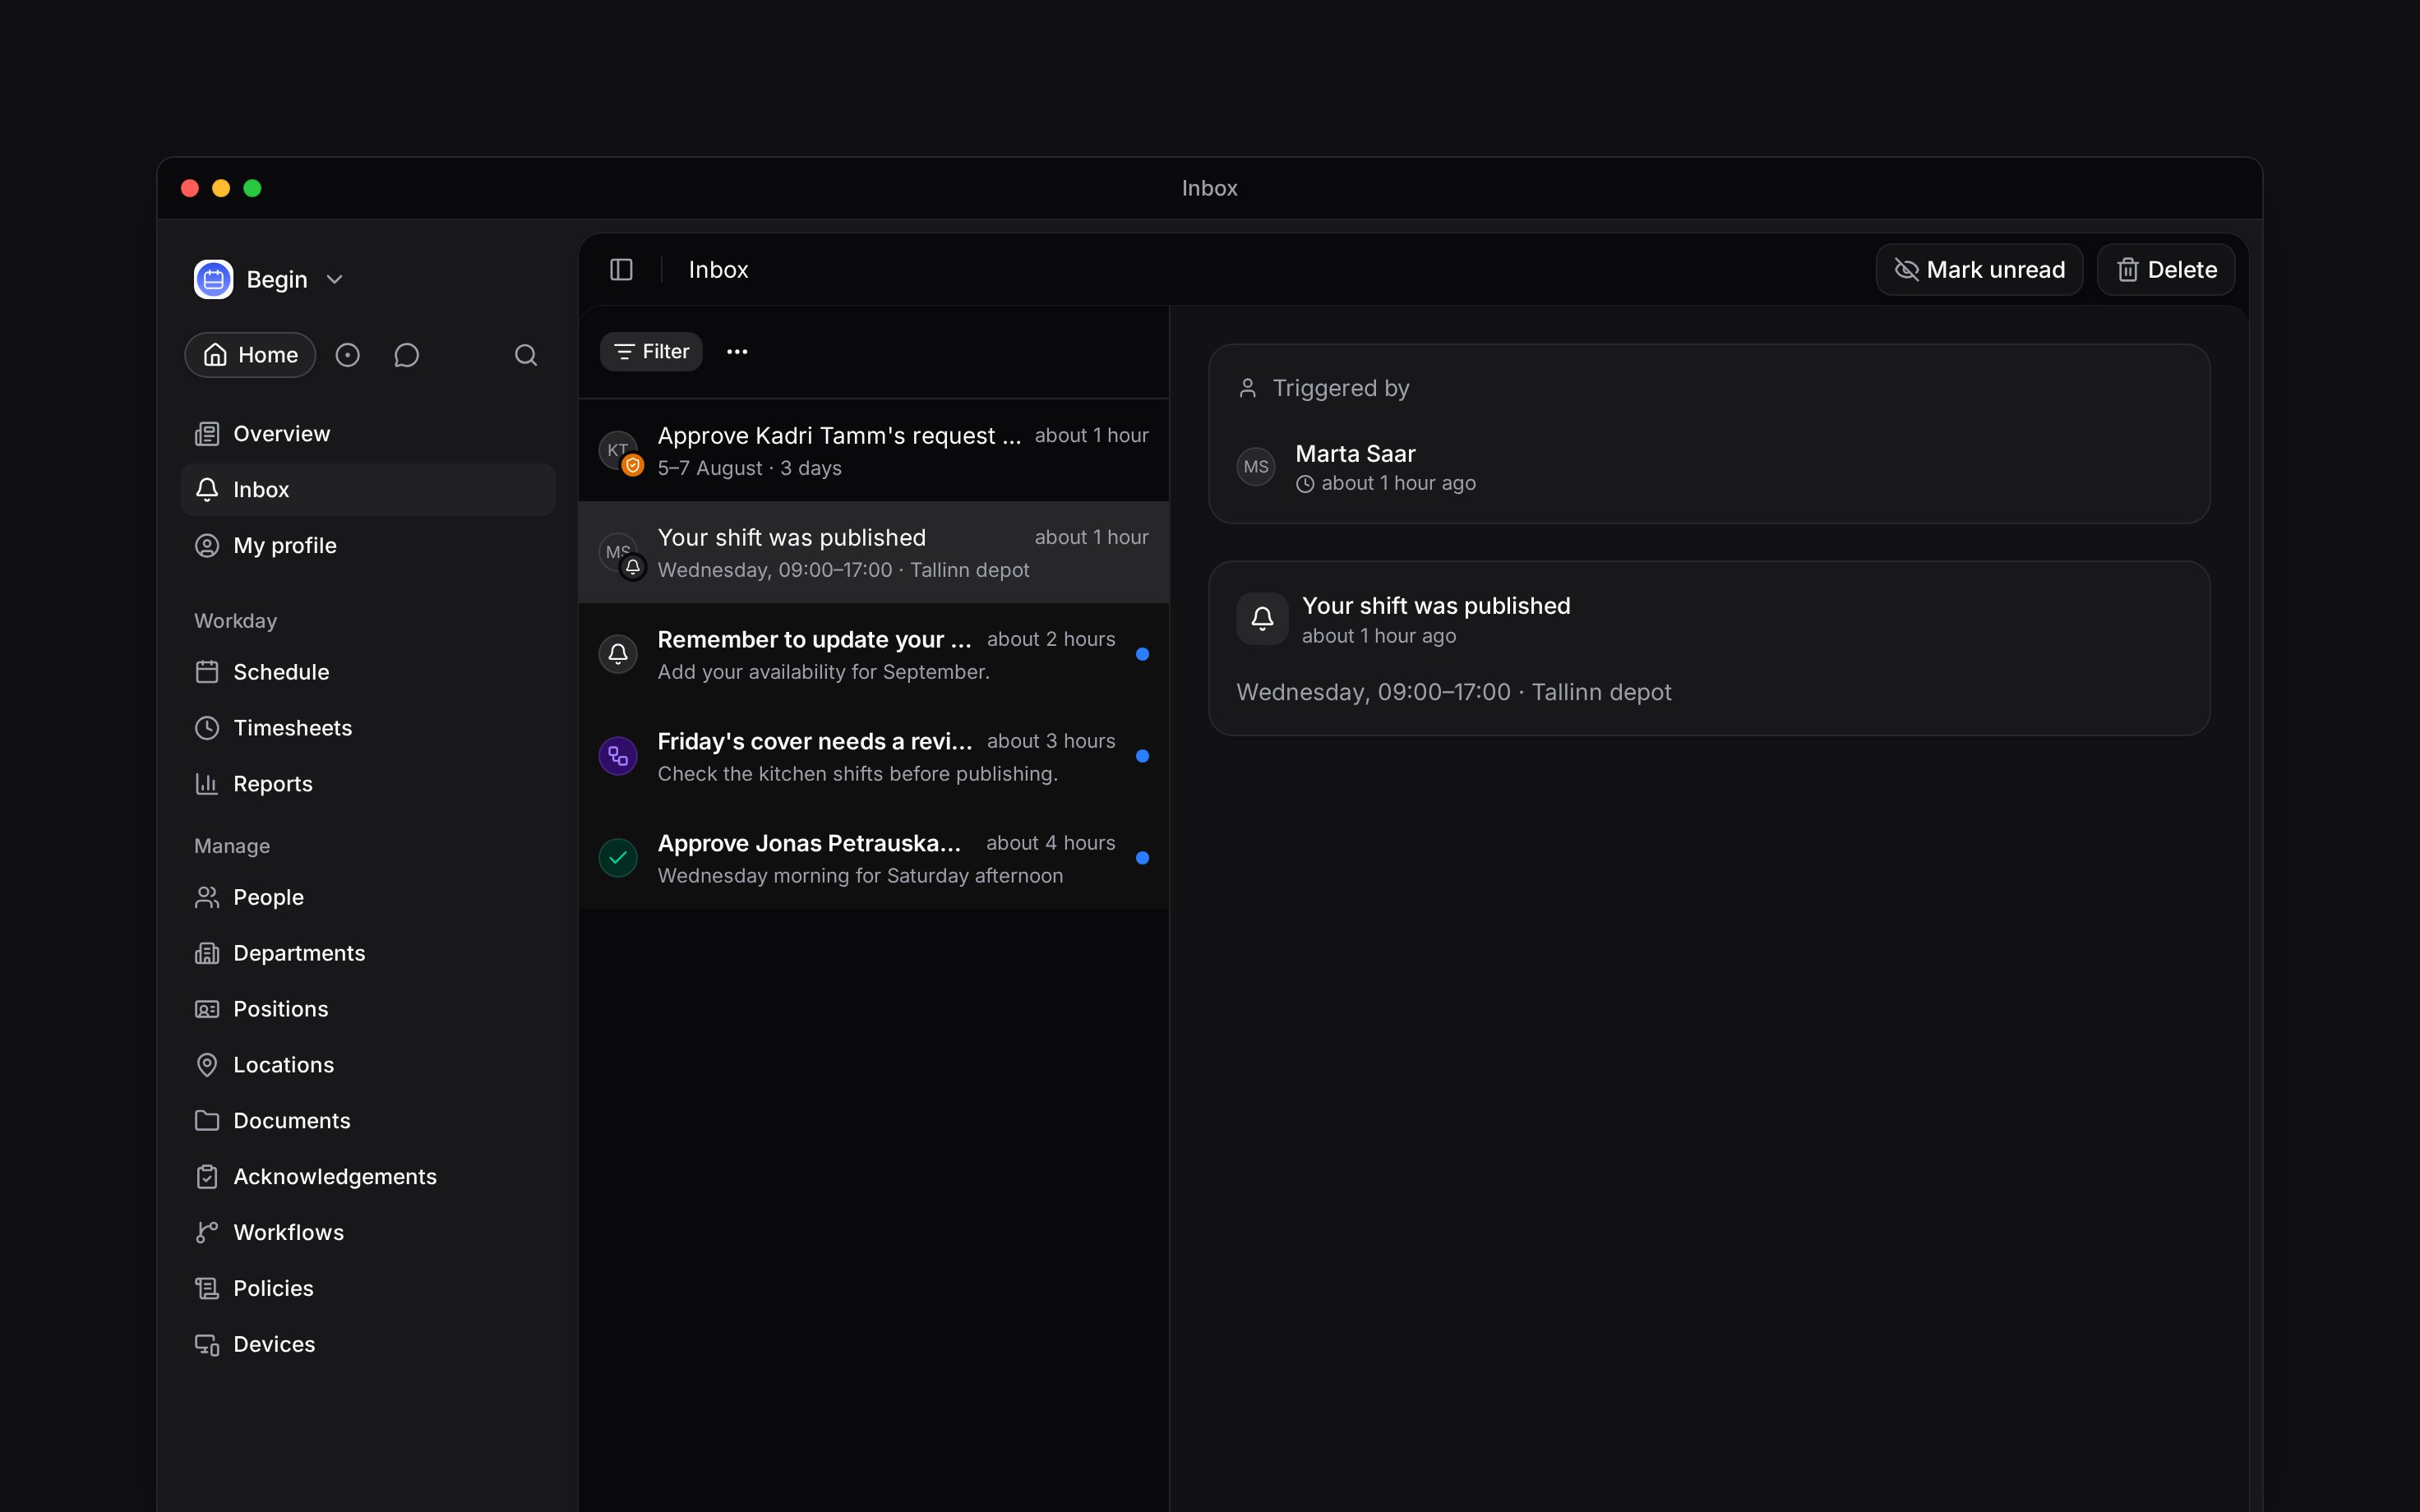This screenshot has width=2420, height=1512.
Task: Click the macOS green fullscreen button
Action: (x=252, y=188)
